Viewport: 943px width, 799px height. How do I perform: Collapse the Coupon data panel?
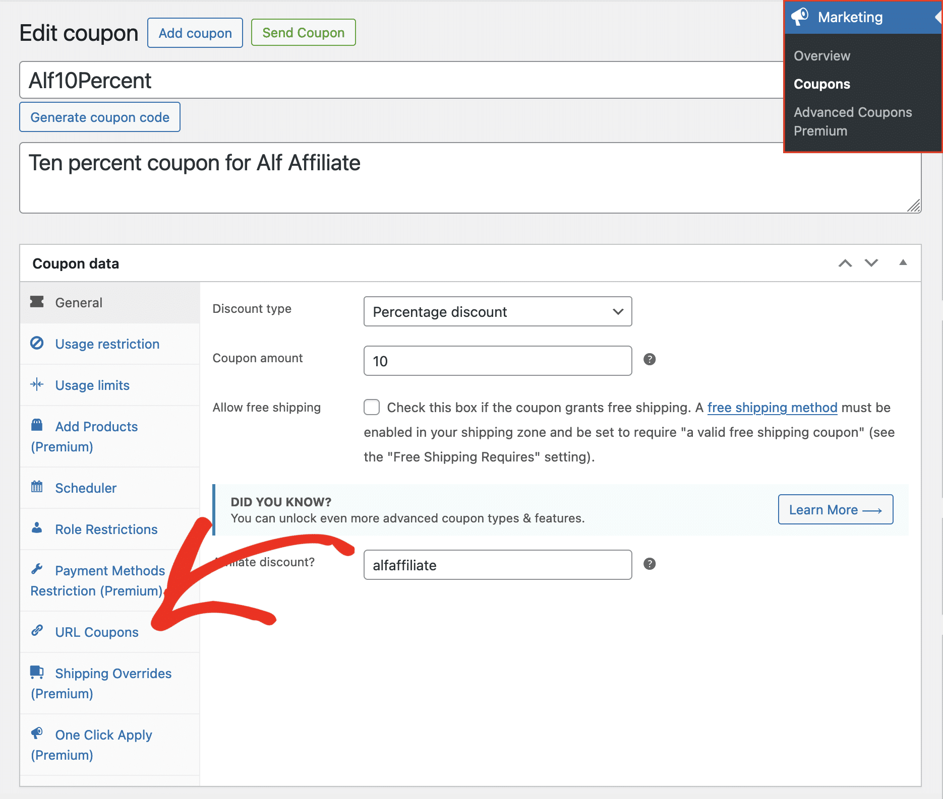(903, 262)
